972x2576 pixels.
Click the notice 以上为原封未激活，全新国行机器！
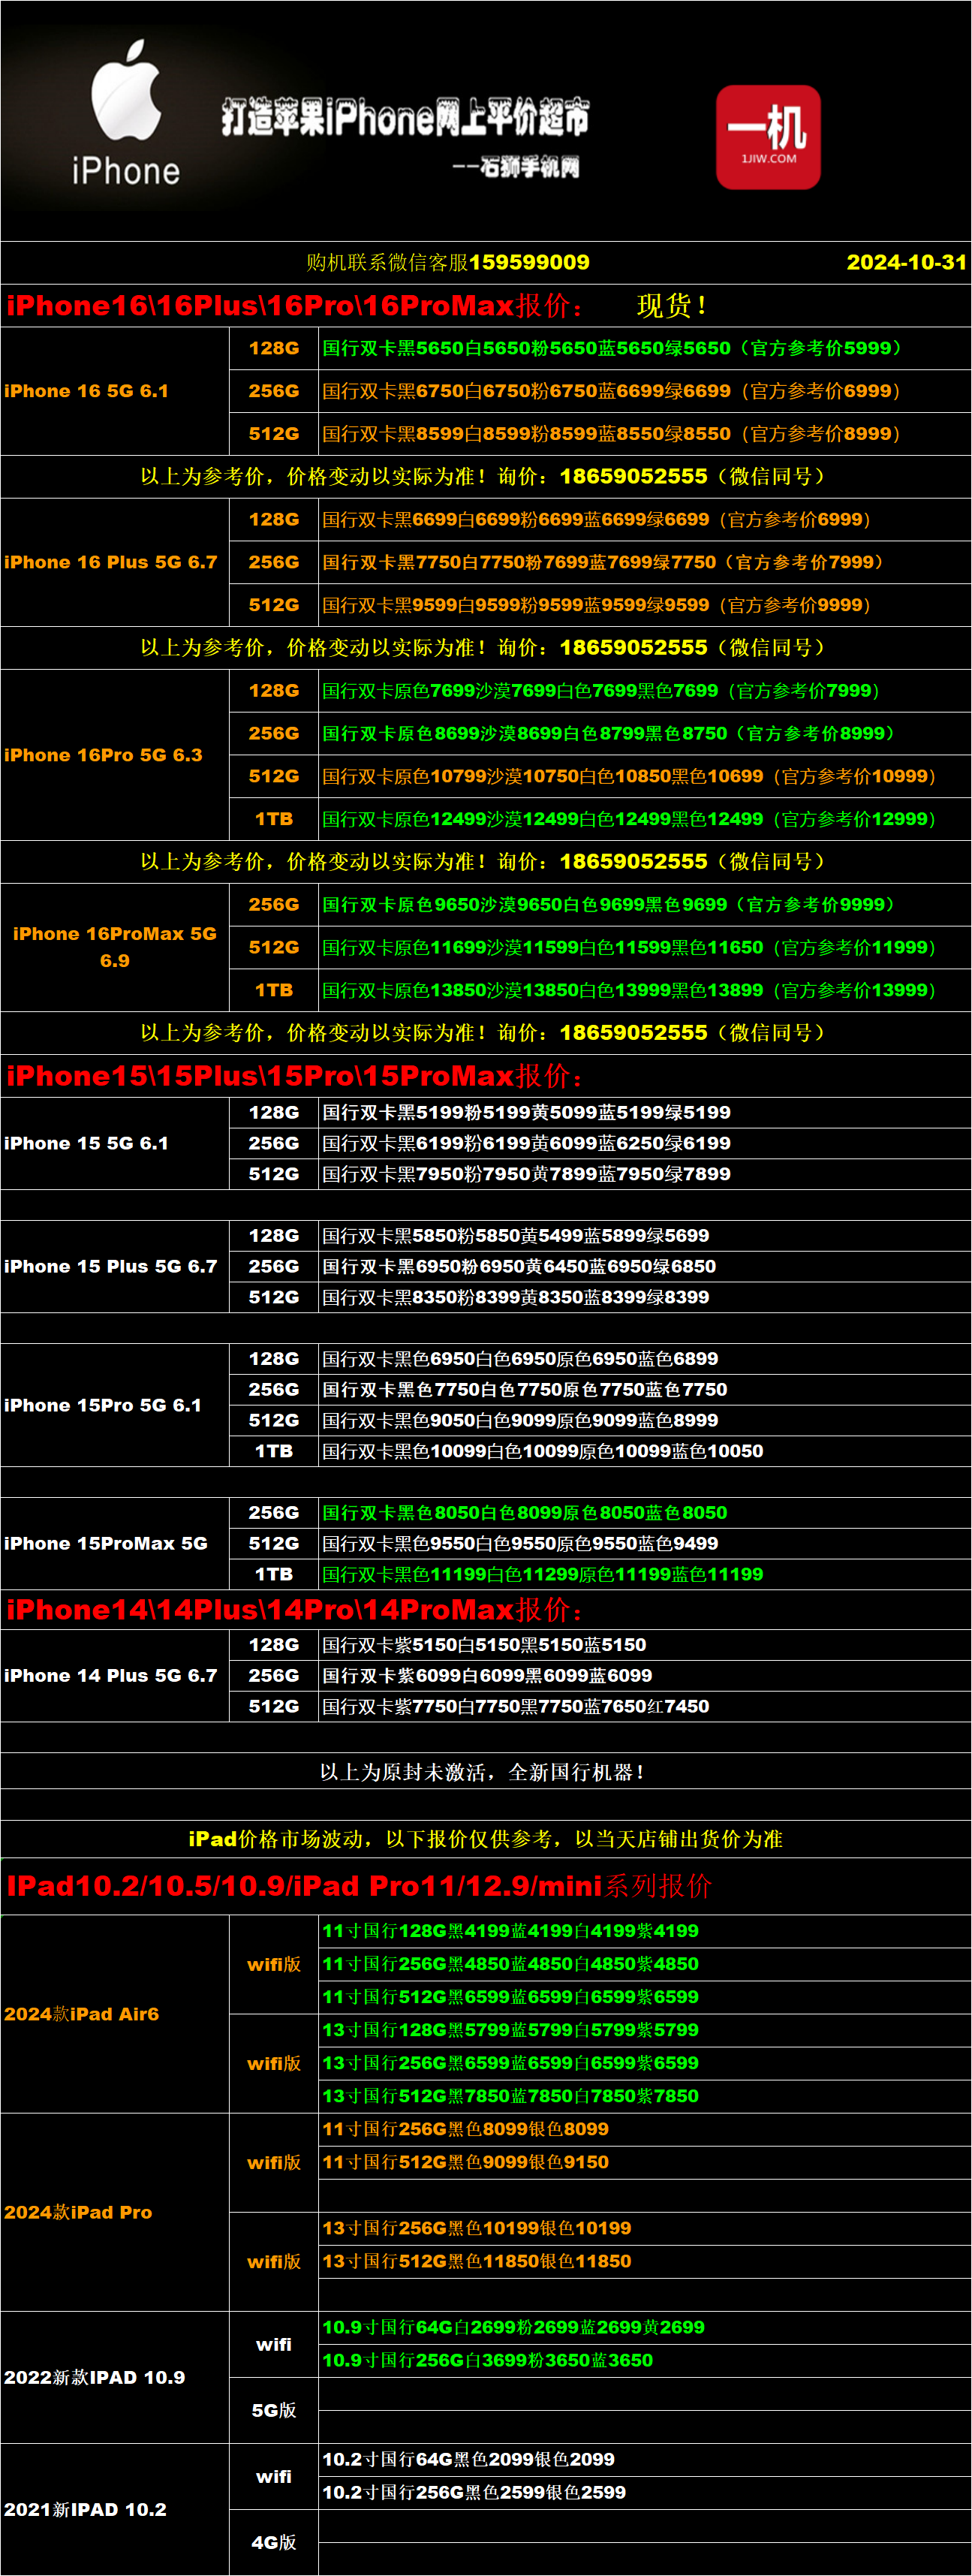486,1772
